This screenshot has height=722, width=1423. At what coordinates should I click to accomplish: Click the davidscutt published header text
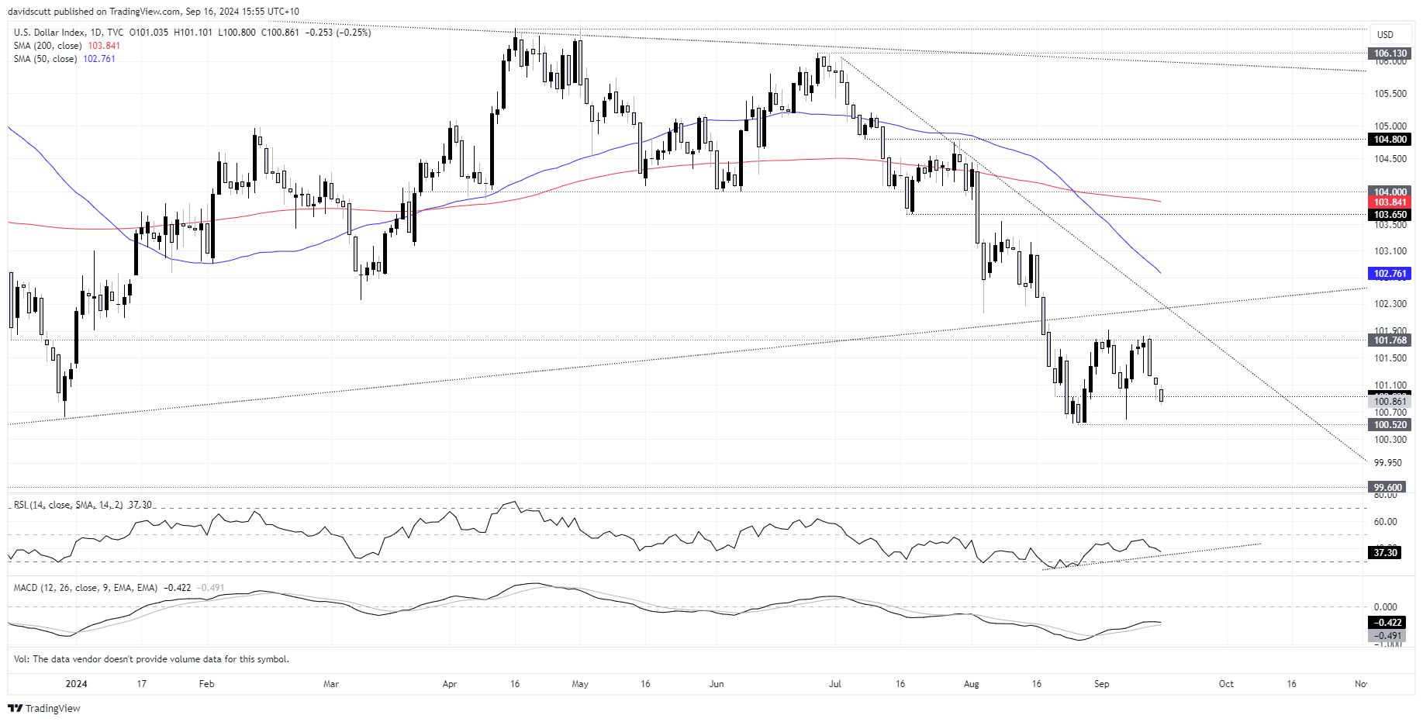click(x=153, y=12)
